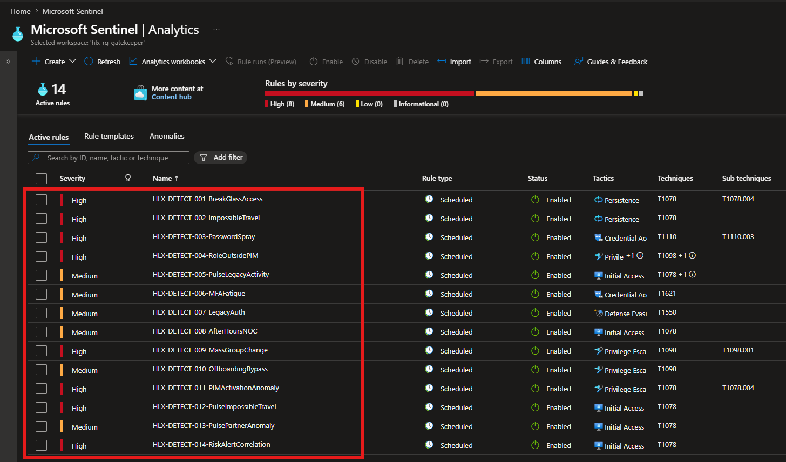This screenshot has height=462, width=786.
Task: Click the Export toolbar button
Action: tap(496, 62)
